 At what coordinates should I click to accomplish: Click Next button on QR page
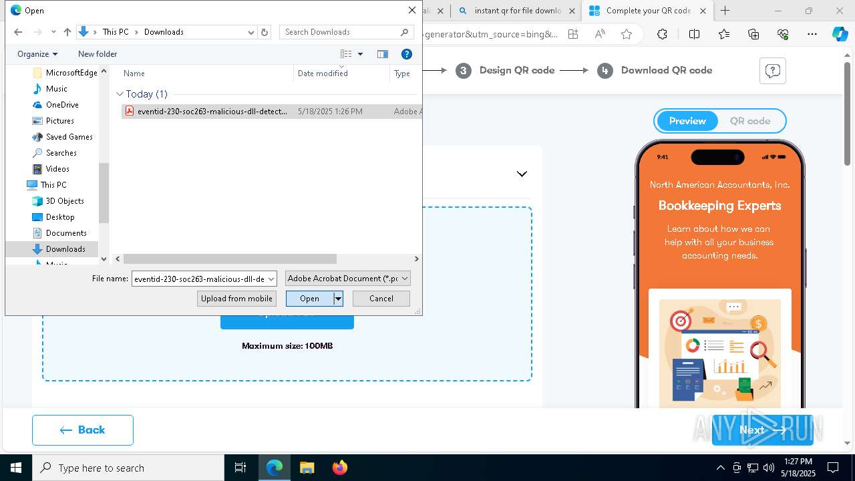point(762,430)
